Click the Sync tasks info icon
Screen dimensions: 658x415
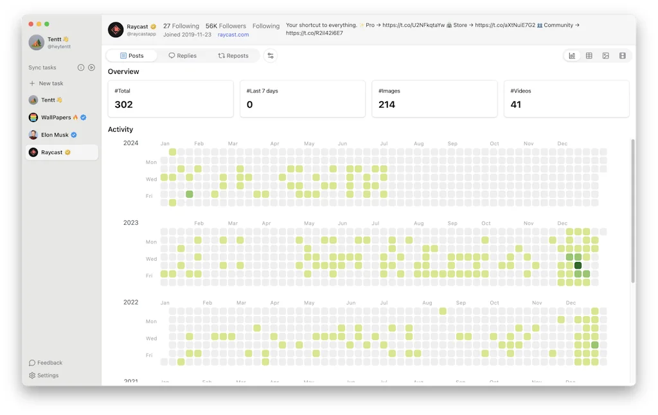[80, 67]
